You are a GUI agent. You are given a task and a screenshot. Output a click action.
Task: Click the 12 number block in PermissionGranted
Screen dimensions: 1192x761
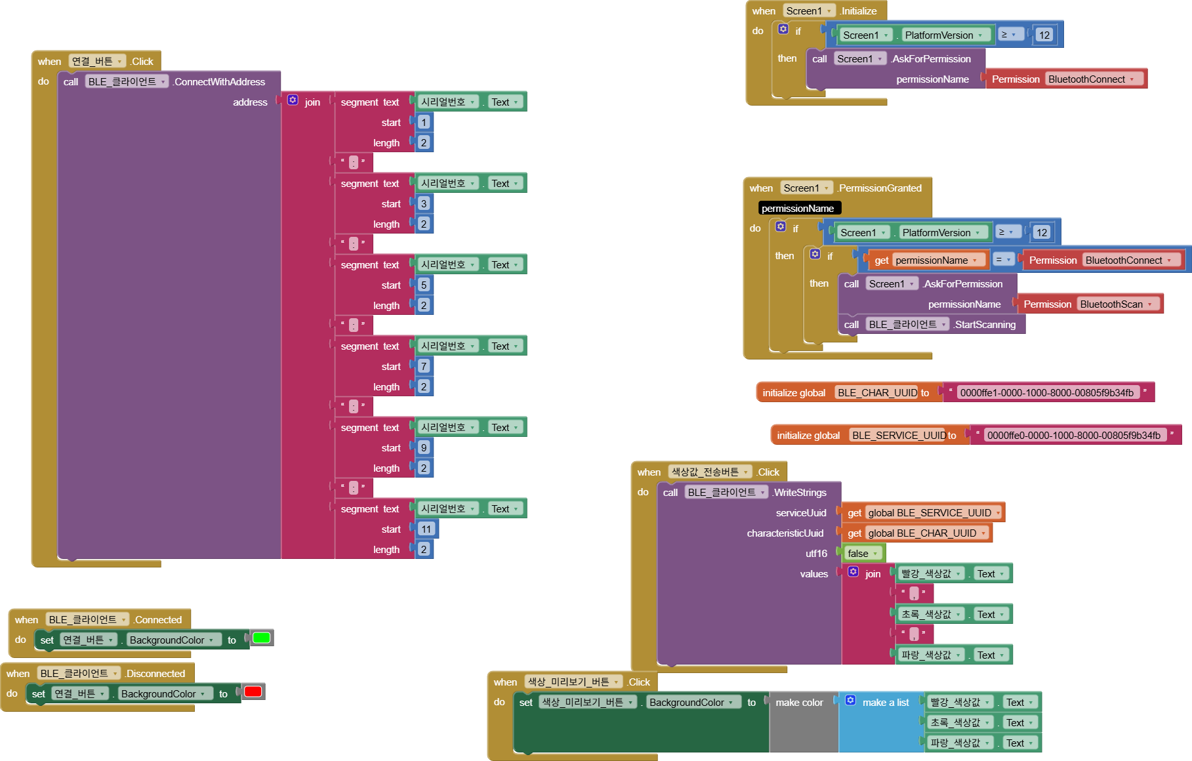click(x=1042, y=233)
